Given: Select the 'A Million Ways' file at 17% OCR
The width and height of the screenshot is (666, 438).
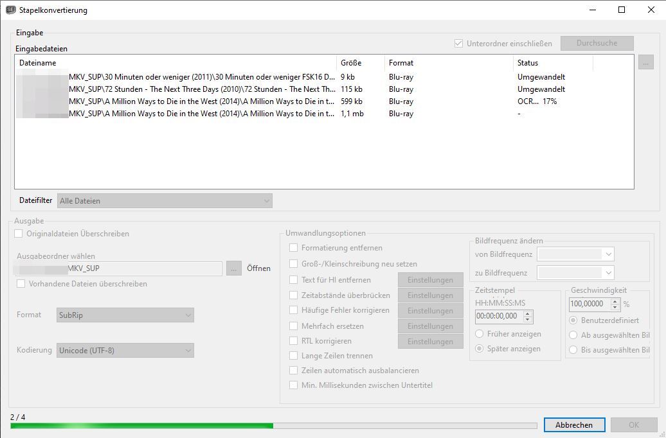Looking at the screenshot, I should (201, 101).
